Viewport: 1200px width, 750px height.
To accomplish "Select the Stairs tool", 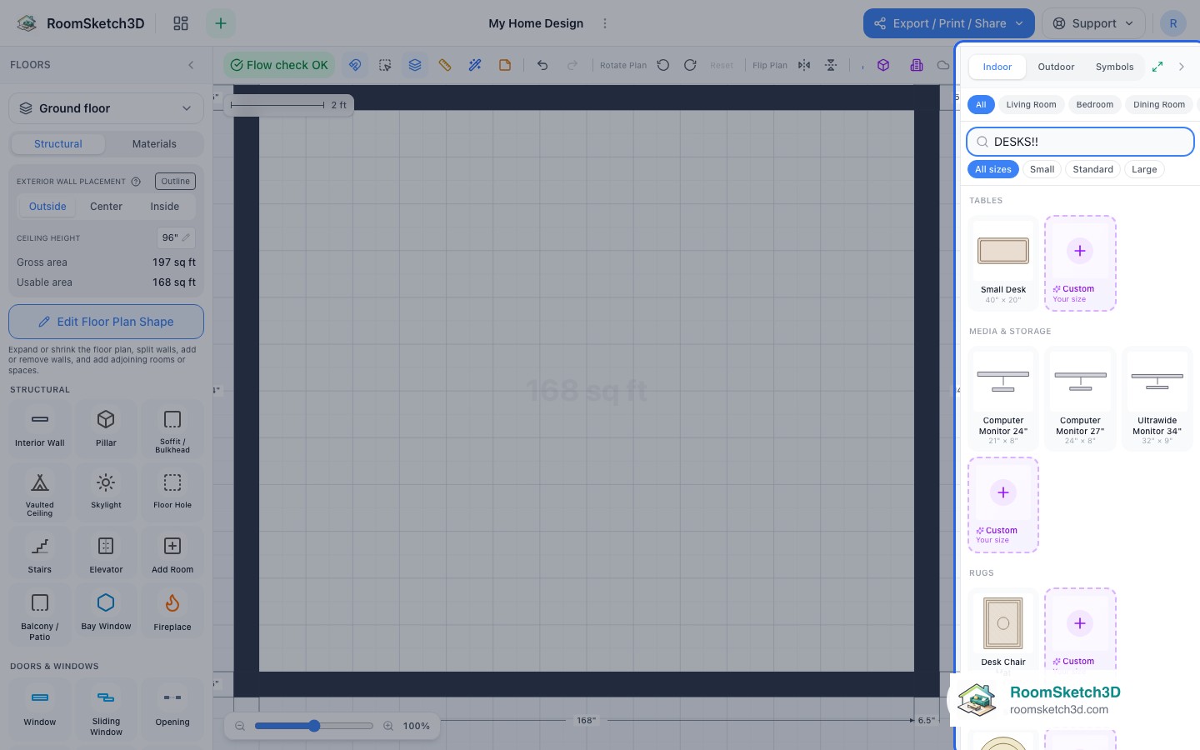I will pyautogui.click(x=39, y=555).
